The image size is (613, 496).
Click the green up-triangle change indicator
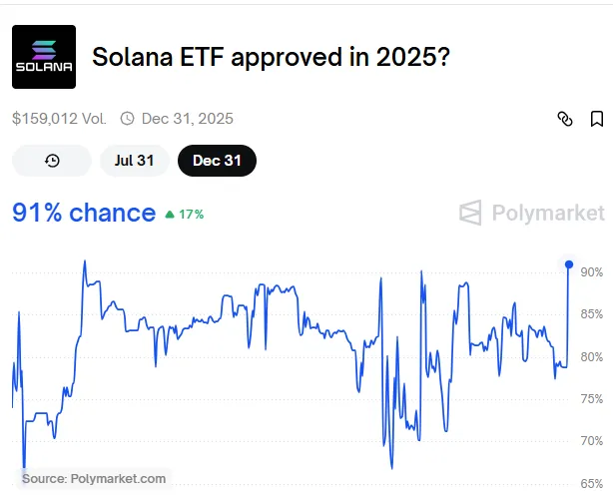coord(170,214)
